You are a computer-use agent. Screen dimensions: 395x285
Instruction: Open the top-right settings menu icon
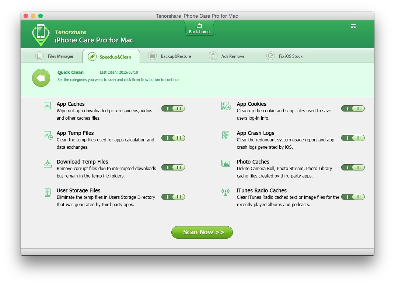click(353, 26)
